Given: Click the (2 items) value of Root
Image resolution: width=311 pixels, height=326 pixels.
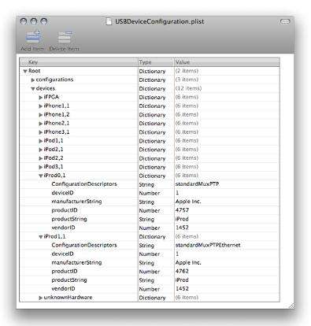Looking at the screenshot, I should click(x=187, y=71).
